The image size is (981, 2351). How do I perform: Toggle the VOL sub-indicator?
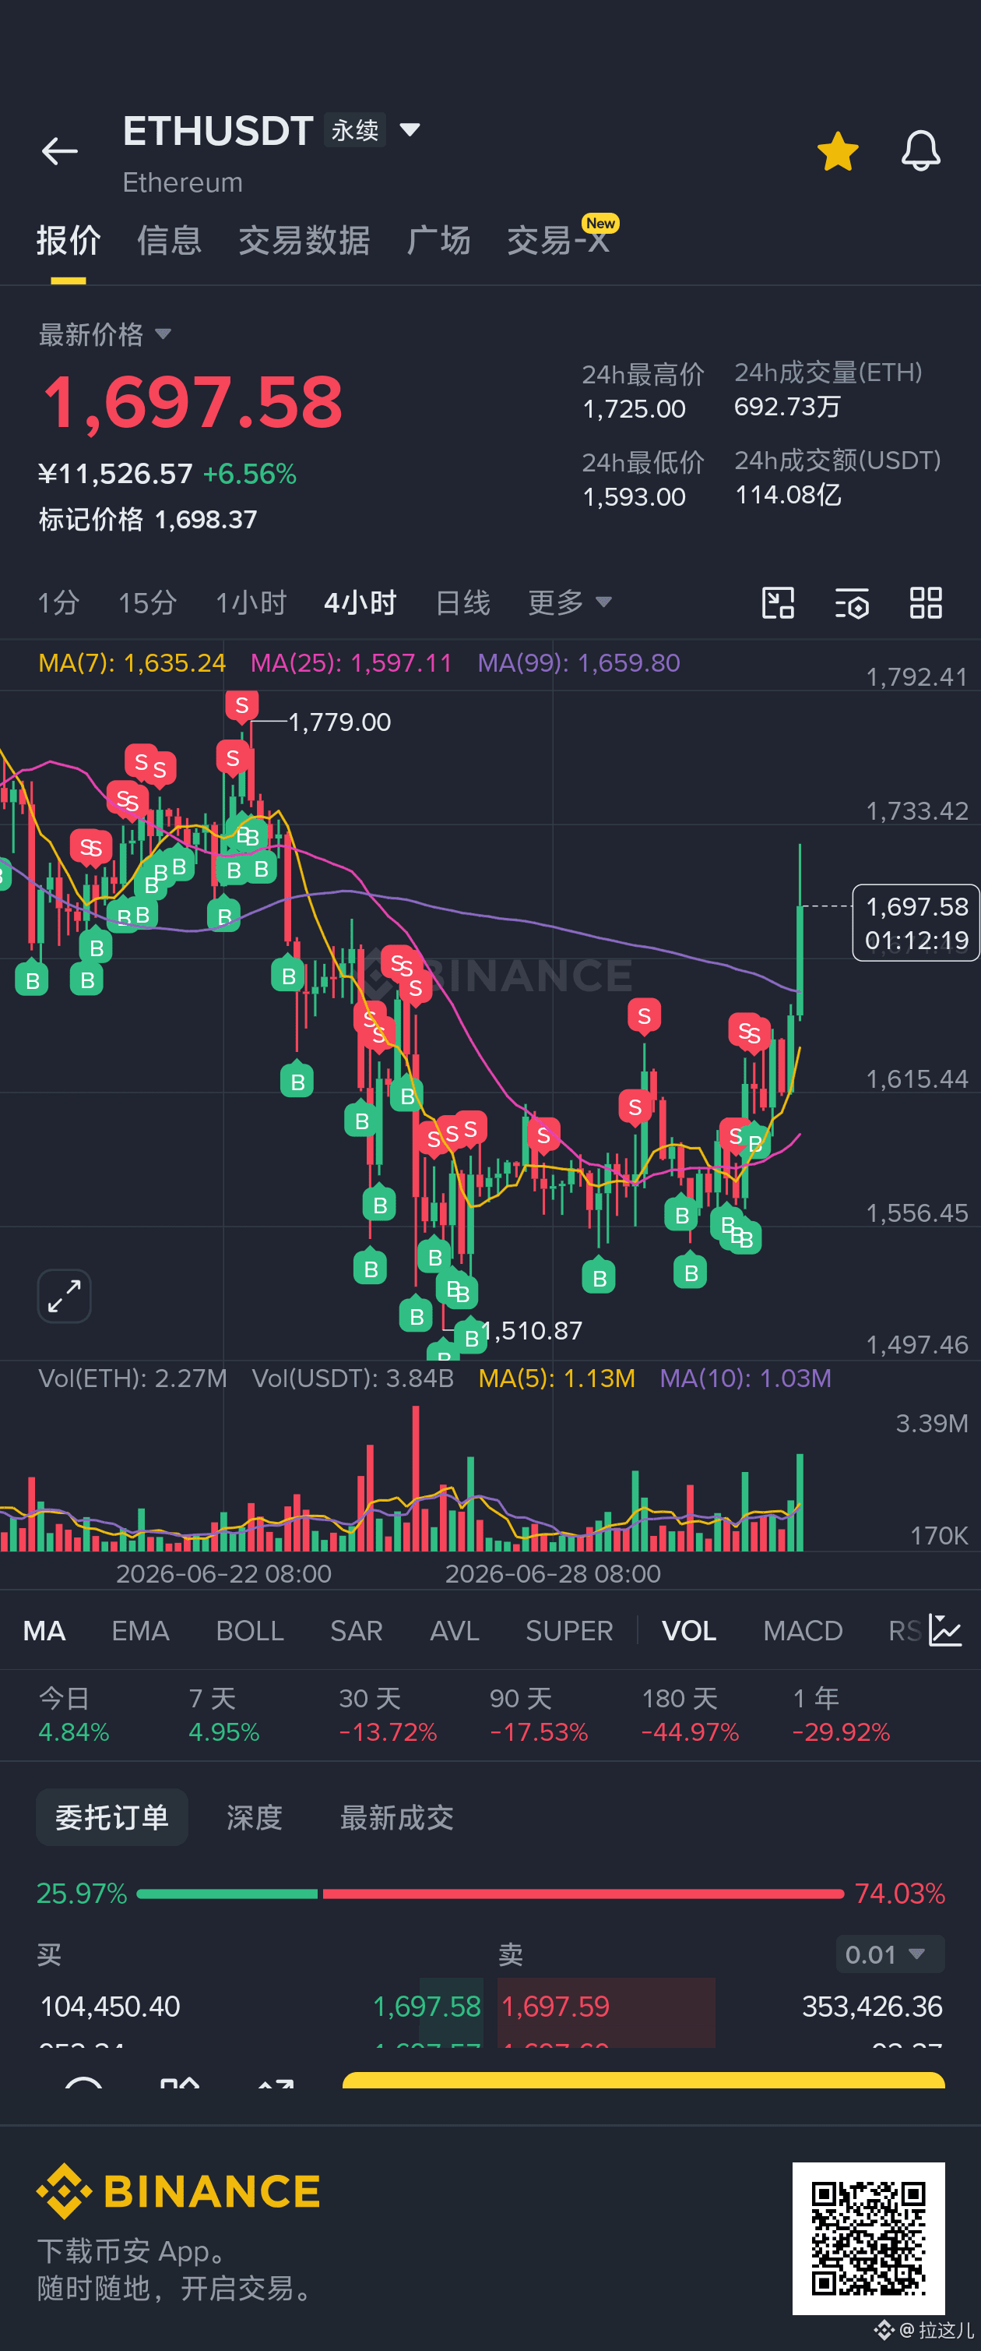[688, 1630]
